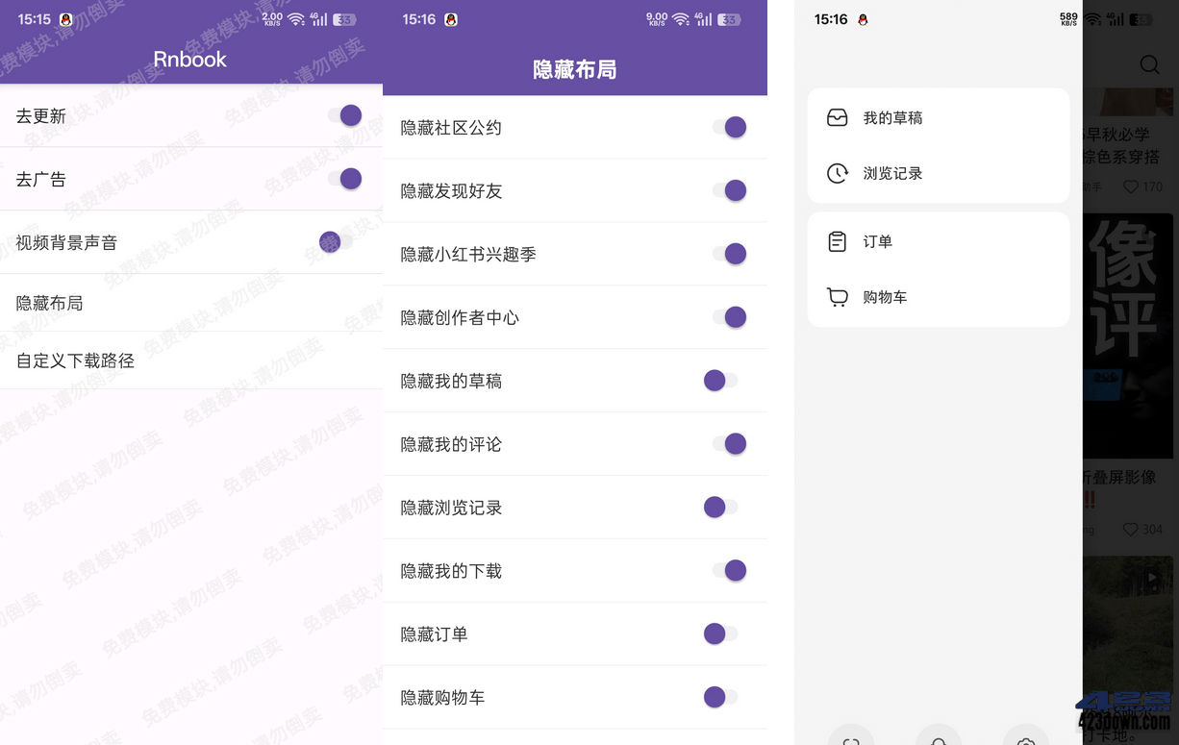
Task: Toggle 视频背景声音 off
Action: [x=330, y=242]
